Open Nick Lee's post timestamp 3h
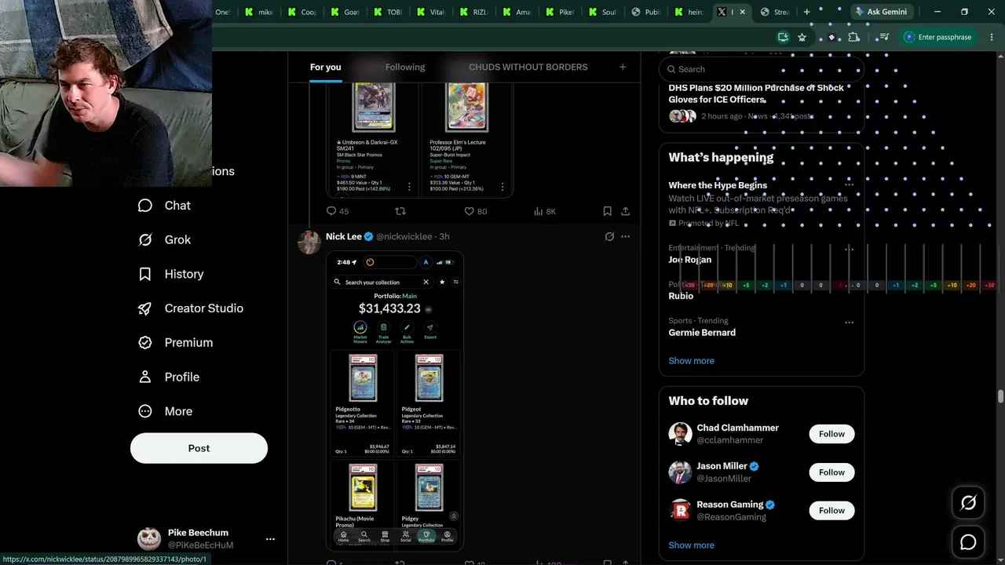The image size is (1005, 565). pos(444,236)
